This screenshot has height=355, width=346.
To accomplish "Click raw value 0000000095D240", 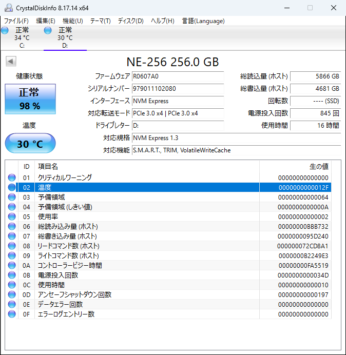I will coord(303,236).
